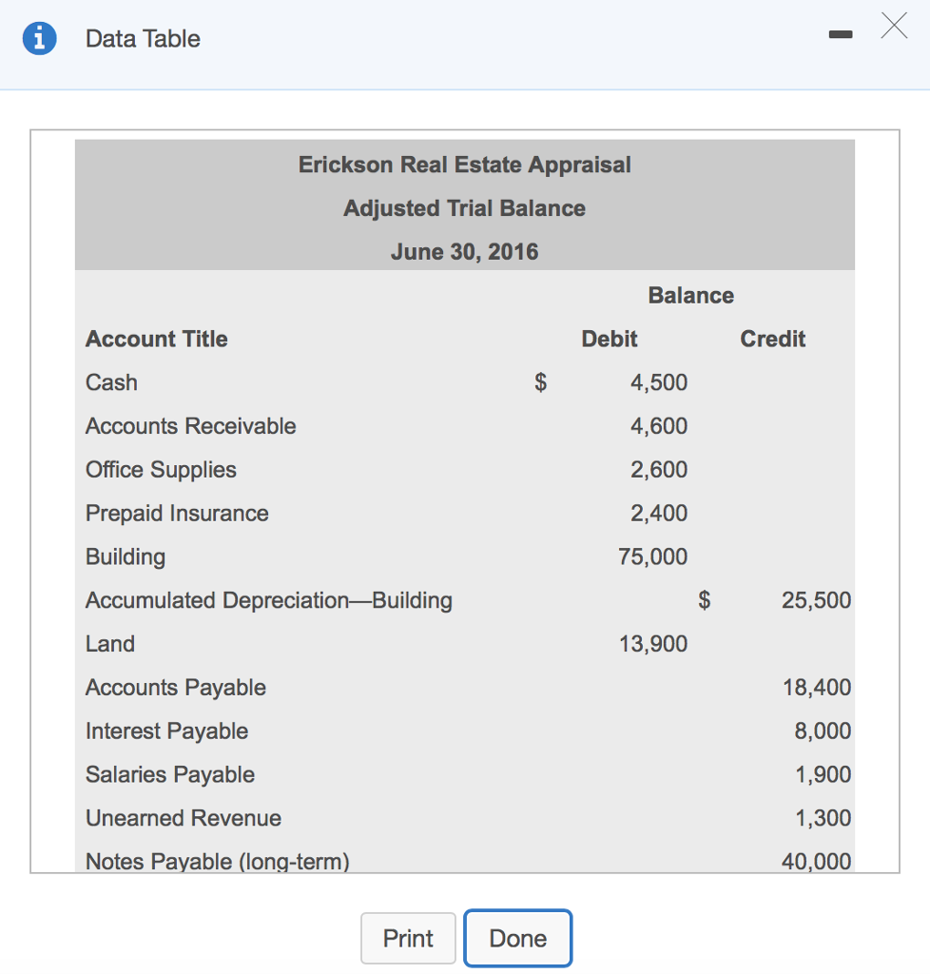Viewport: 930px width, 974px height.
Task: Click the Debit column header
Action: [x=609, y=339]
